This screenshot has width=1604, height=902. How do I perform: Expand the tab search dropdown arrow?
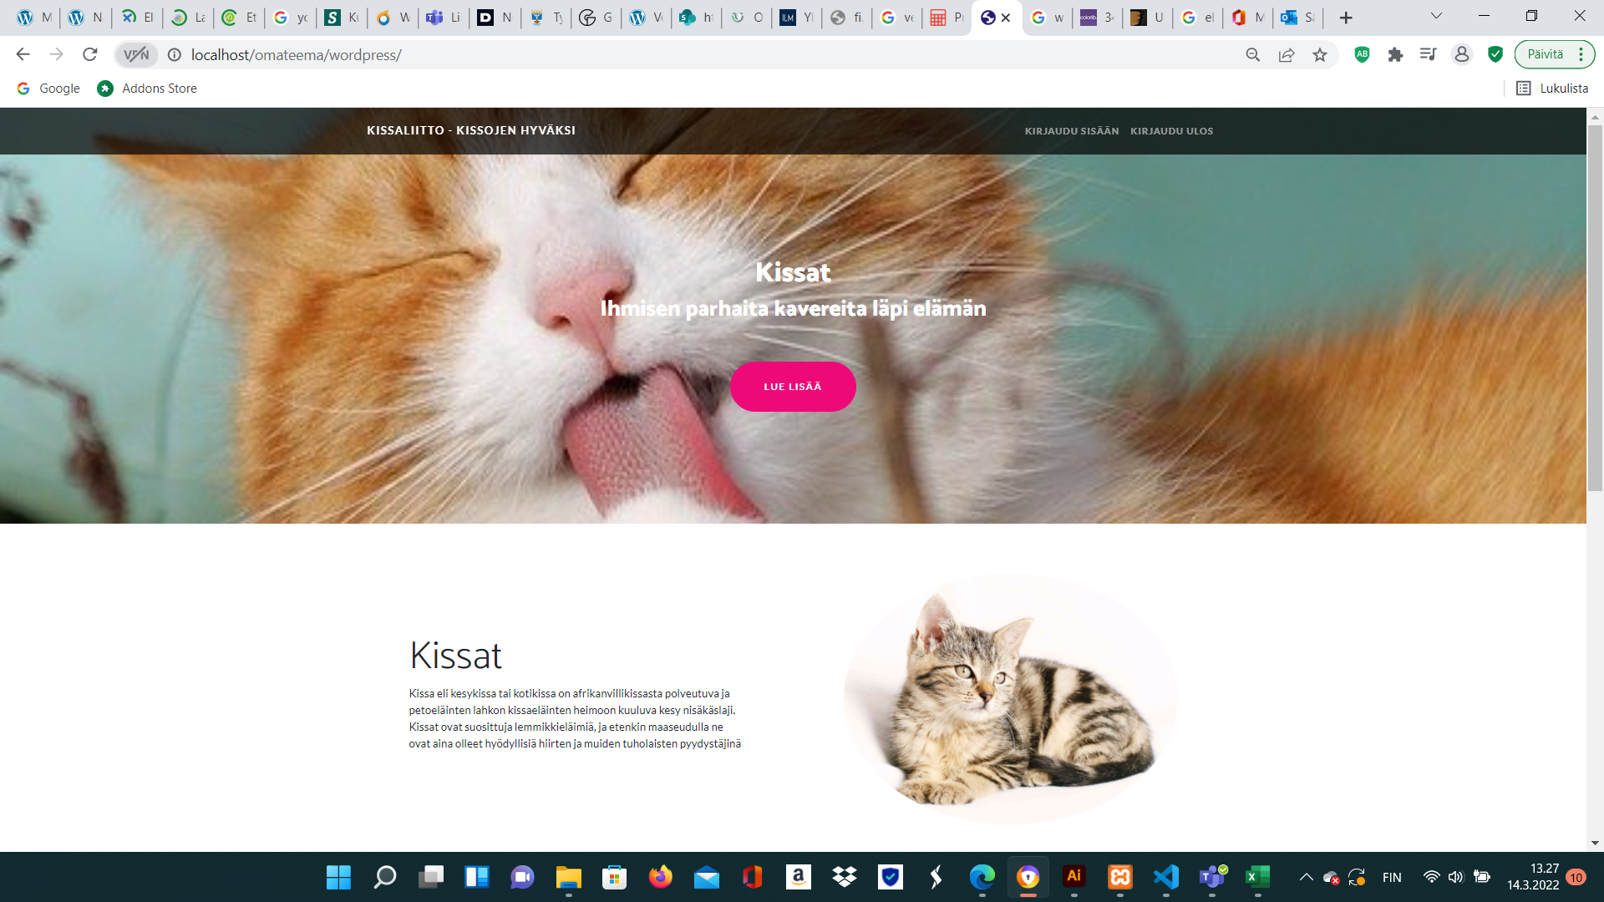1437,16
